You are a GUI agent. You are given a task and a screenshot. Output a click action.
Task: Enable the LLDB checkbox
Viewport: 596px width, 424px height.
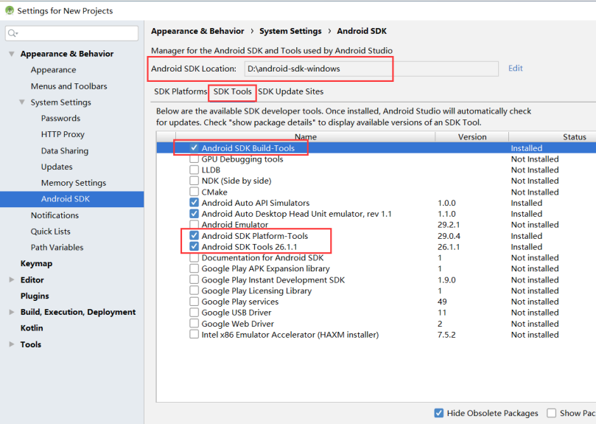(x=194, y=170)
